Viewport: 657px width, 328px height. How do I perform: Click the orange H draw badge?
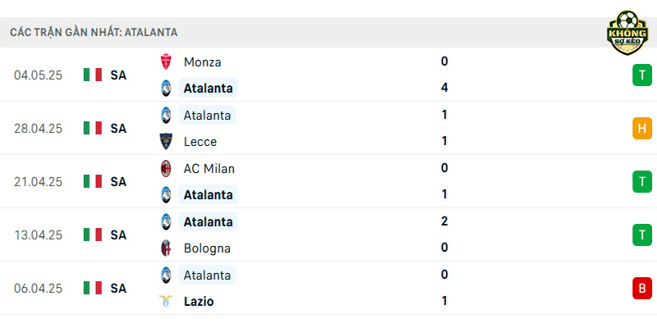pos(642,128)
